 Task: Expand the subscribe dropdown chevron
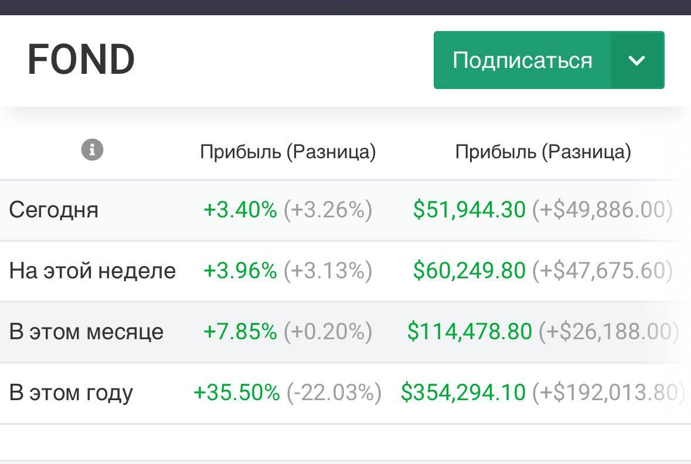click(637, 60)
